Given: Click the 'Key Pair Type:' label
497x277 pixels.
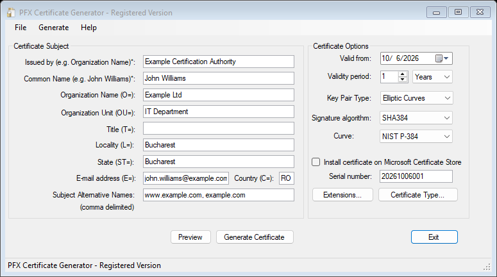Looking at the screenshot, I should 349,98.
